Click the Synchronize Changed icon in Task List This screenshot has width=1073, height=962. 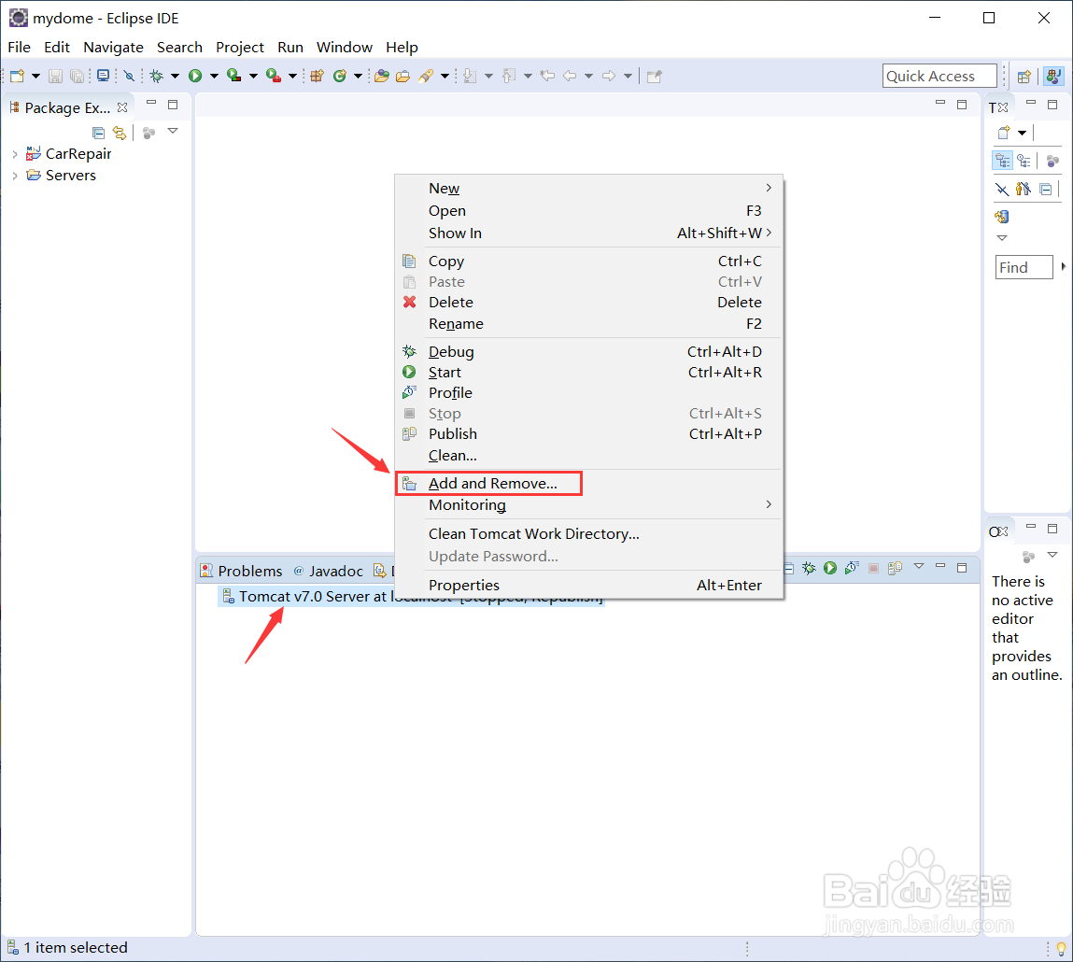(x=1002, y=217)
